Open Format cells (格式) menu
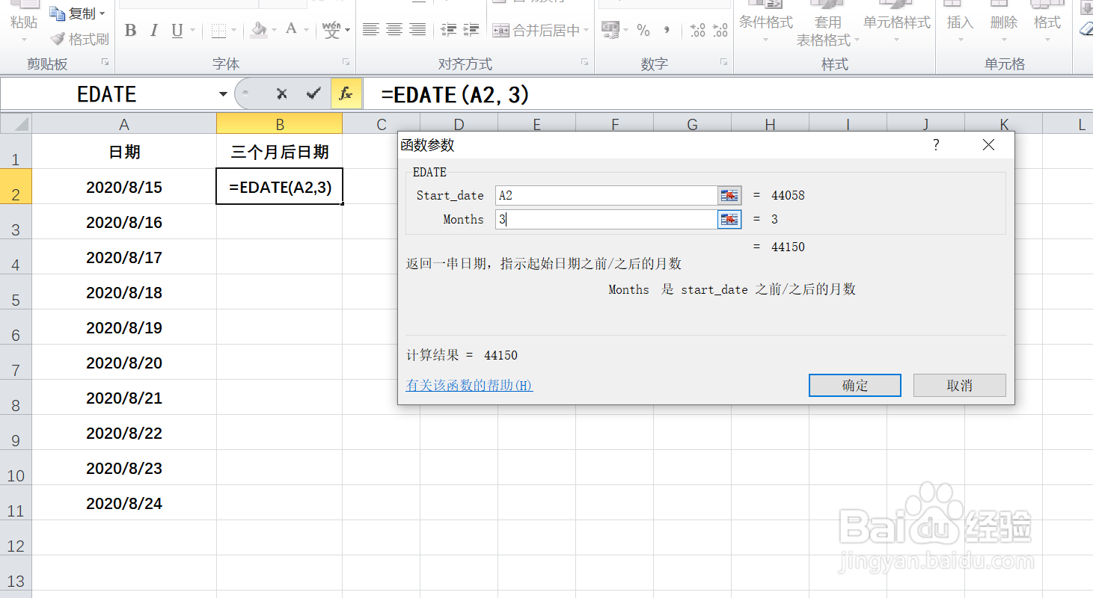 click(x=1047, y=22)
